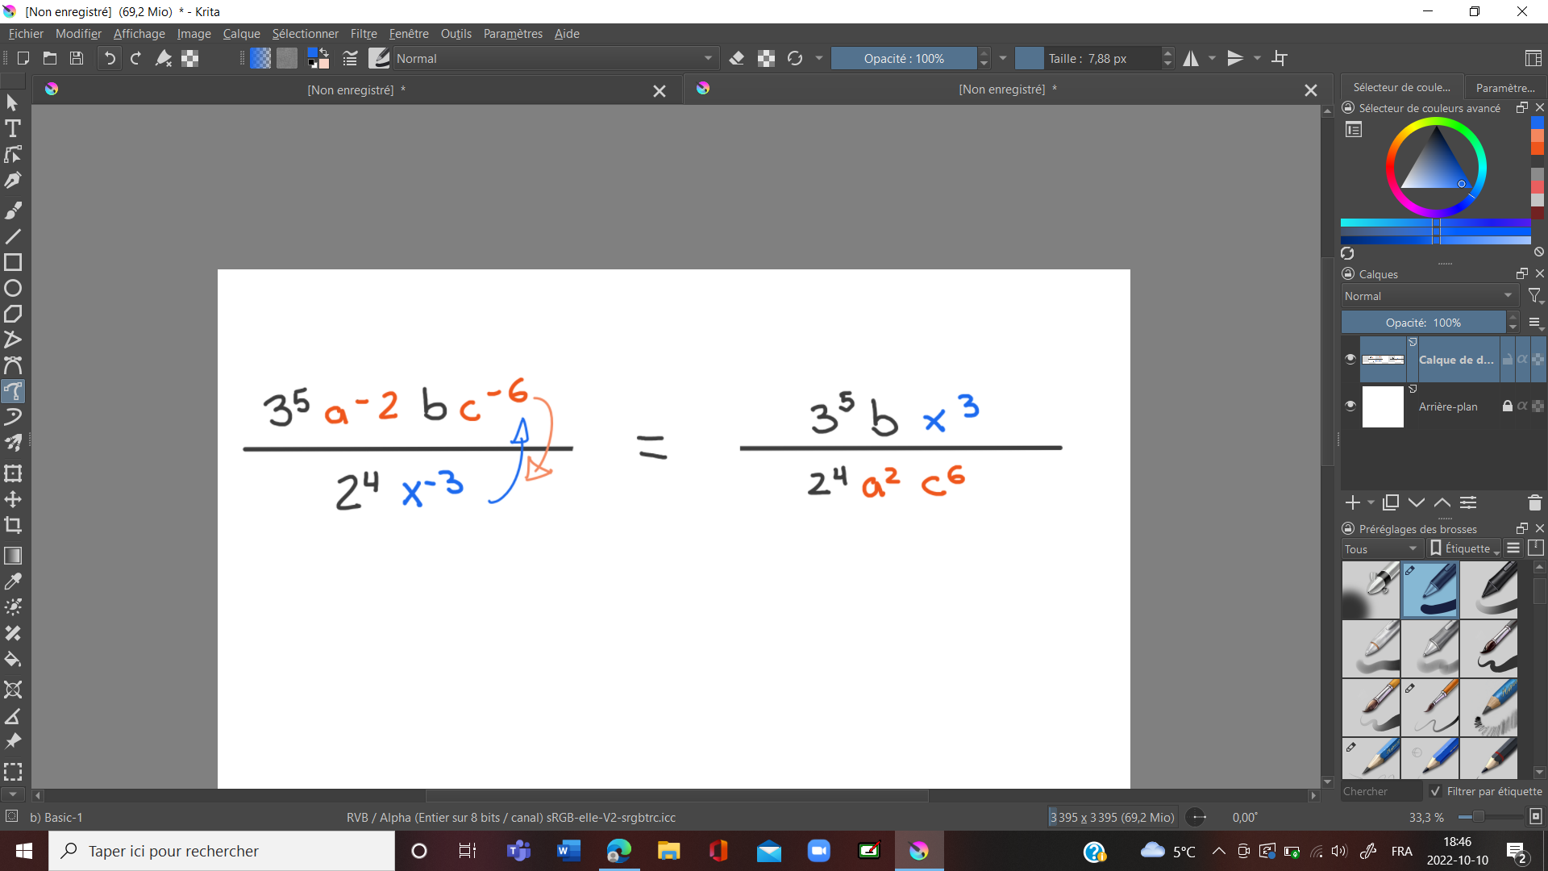Hide the Arrière-plan layer
Image resolution: width=1548 pixels, height=871 pixels.
pos(1350,406)
